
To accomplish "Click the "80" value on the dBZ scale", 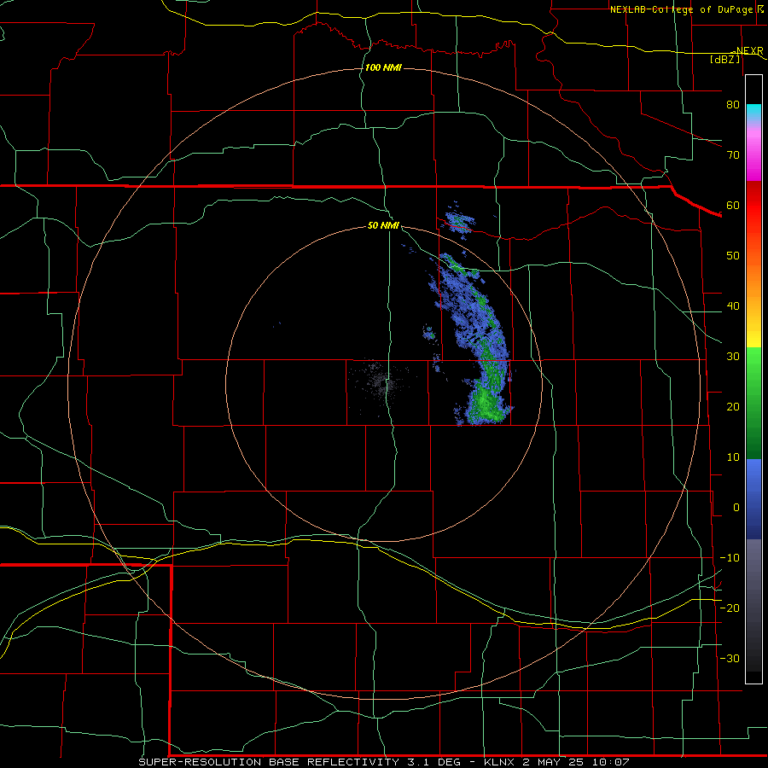I will tap(733, 104).
